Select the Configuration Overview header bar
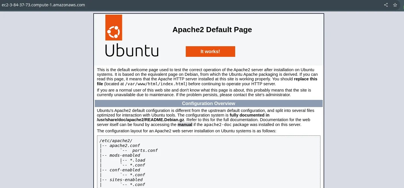The image size is (404, 188). click(x=209, y=104)
